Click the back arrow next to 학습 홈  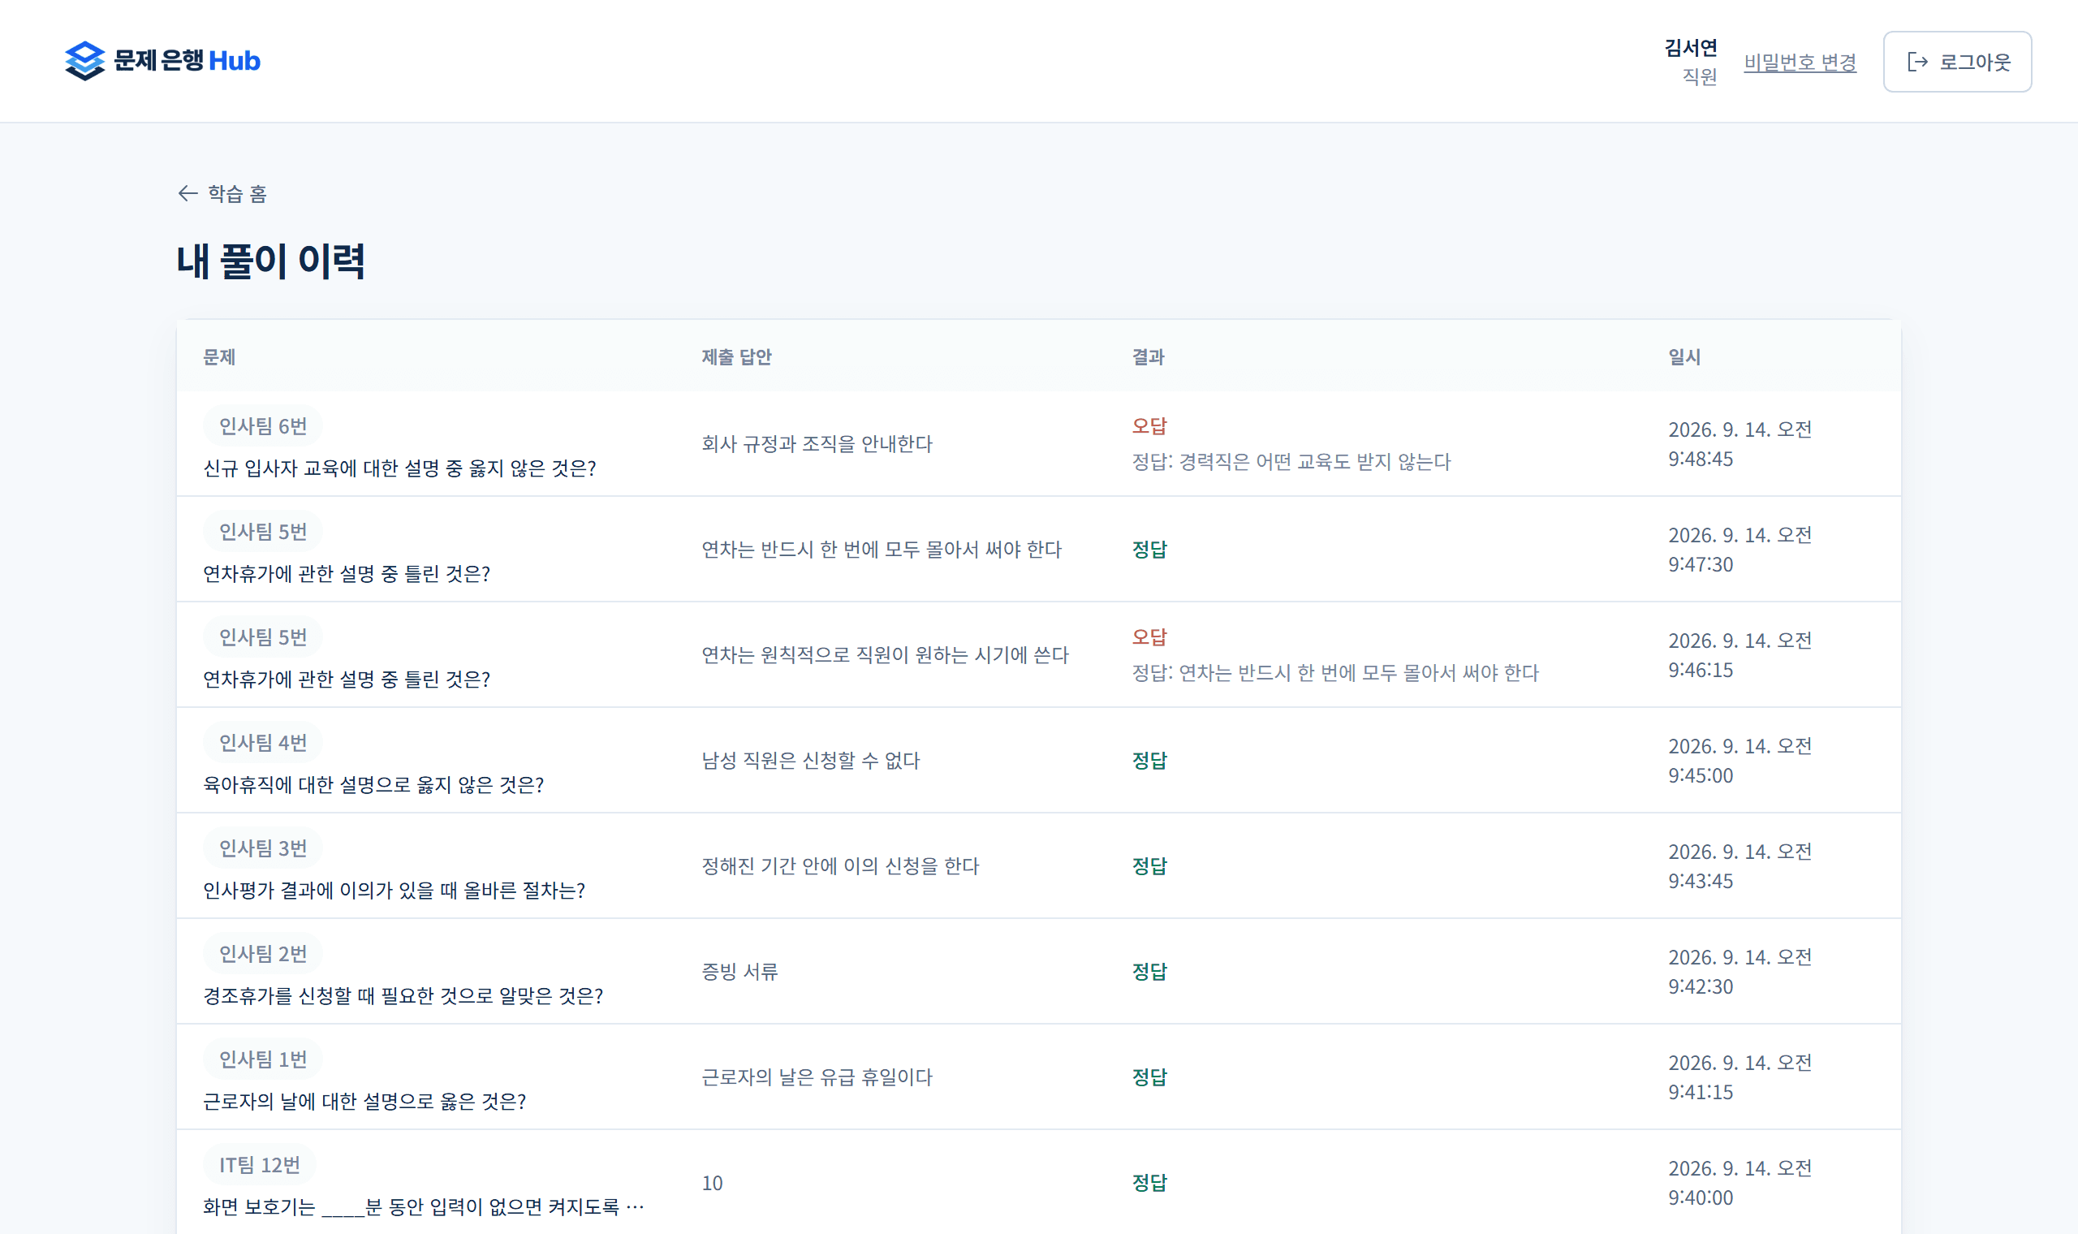pyautogui.click(x=188, y=194)
